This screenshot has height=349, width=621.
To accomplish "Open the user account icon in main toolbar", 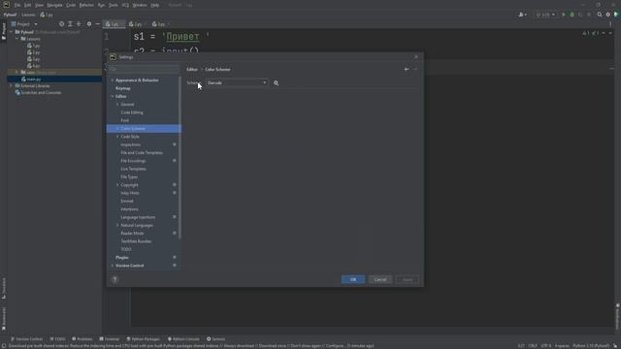I will 522,15.
